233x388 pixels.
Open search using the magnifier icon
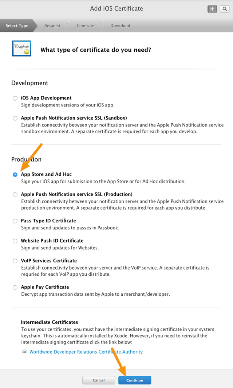[x=225, y=9]
